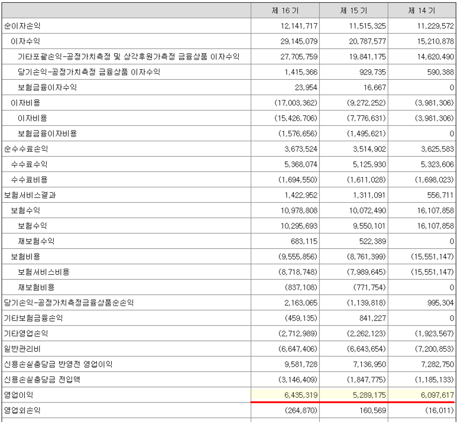Click the value 2,163,065
Screen dimensions: 460x425
(x=301, y=303)
